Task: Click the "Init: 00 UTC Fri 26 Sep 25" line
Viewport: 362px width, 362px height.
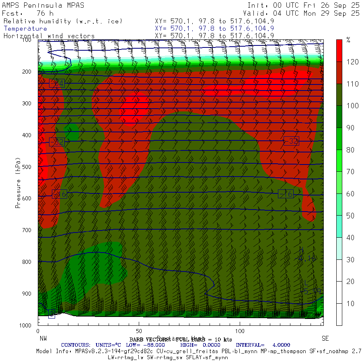Action: coord(304,5)
